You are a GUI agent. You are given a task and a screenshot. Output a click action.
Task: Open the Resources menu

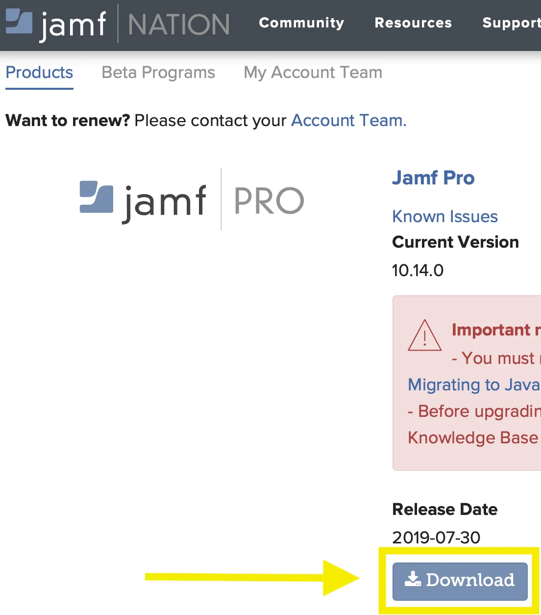click(413, 23)
